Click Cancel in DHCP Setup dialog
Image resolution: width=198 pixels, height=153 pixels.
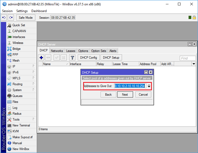pos(143,95)
